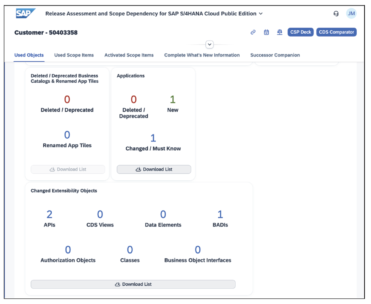Open the Activated Scope Items tab
Screen dimensions: 371x304
click(x=129, y=55)
